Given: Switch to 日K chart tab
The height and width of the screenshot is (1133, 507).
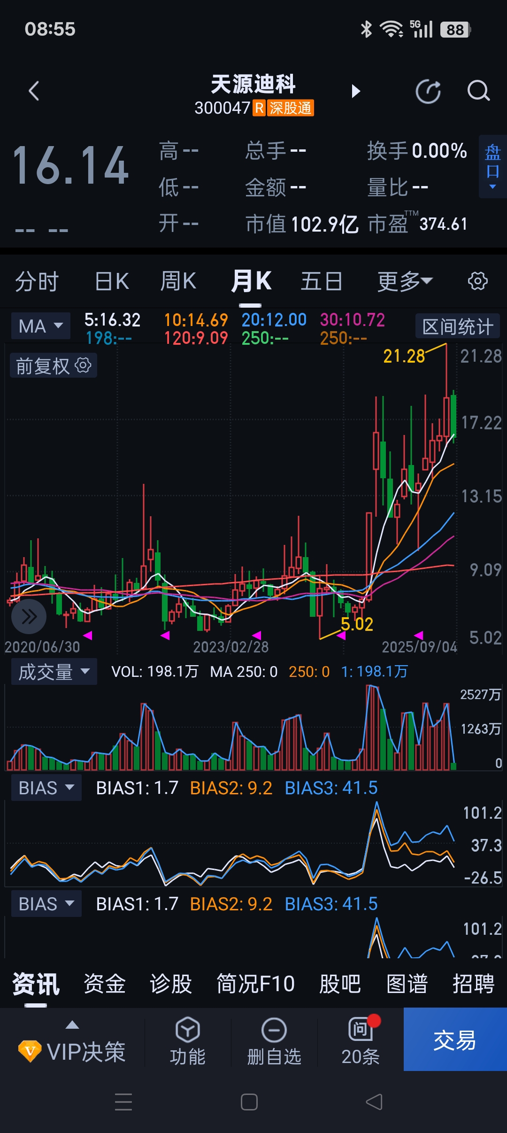Looking at the screenshot, I should click(x=112, y=281).
